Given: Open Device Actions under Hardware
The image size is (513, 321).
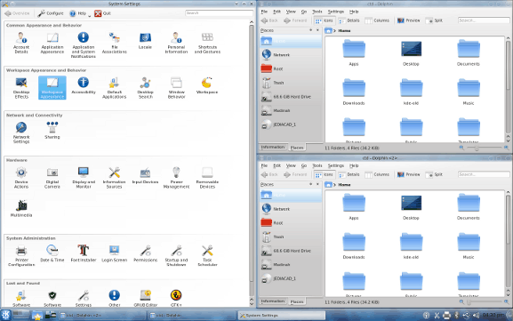Looking at the screenshot, I should [21, 178].
